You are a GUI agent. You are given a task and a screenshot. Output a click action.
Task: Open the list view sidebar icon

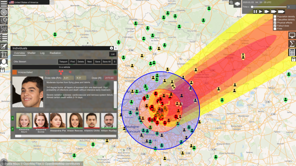click(4, 37)
